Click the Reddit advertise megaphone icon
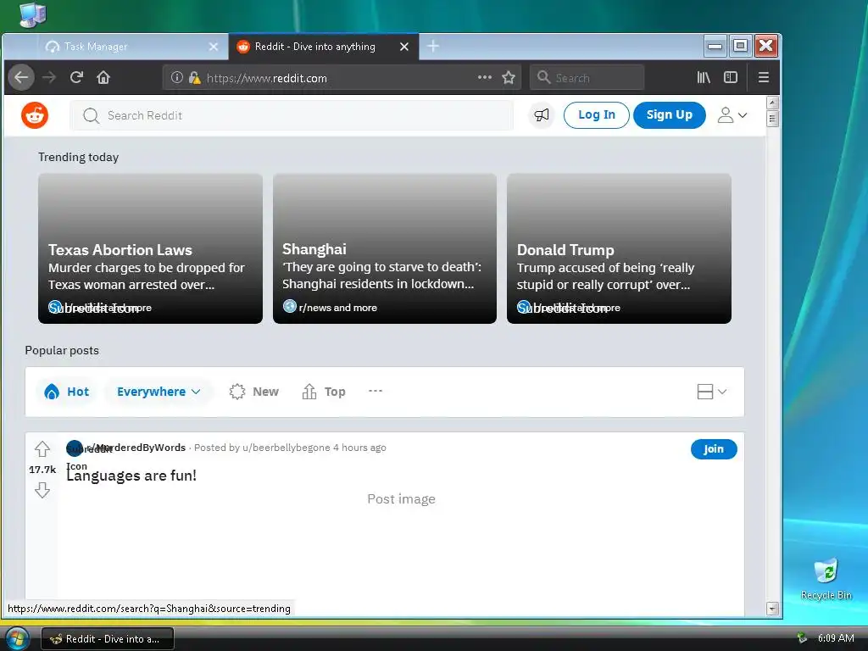 point(542,115)
